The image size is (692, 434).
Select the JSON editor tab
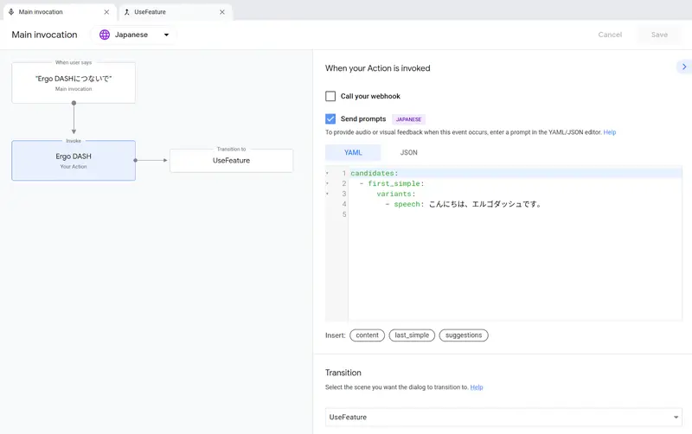pyautogui.click(x=408, y=153)
